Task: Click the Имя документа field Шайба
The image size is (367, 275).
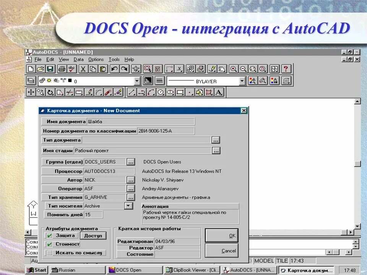Action: point(141,121)
